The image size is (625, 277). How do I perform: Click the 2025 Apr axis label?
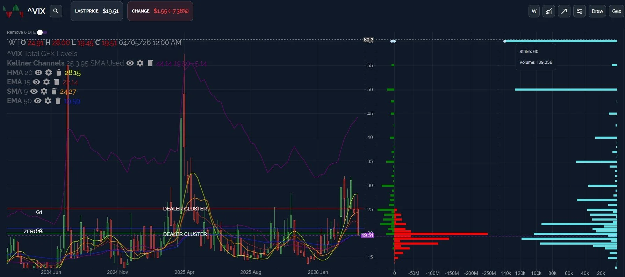(x=185, y=272)
